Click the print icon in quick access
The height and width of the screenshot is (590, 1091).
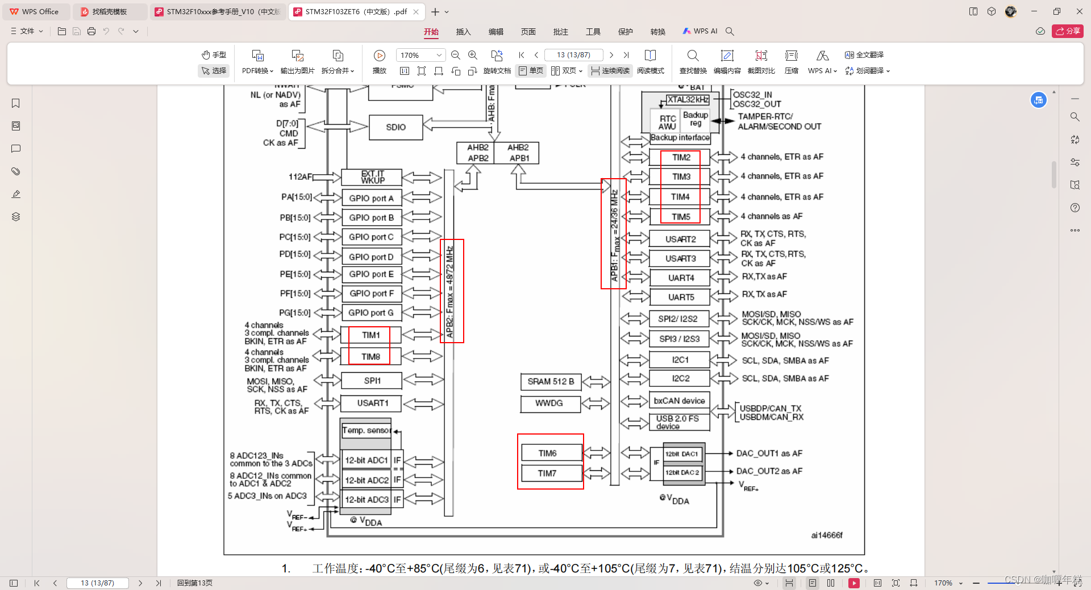pos(91,31)
